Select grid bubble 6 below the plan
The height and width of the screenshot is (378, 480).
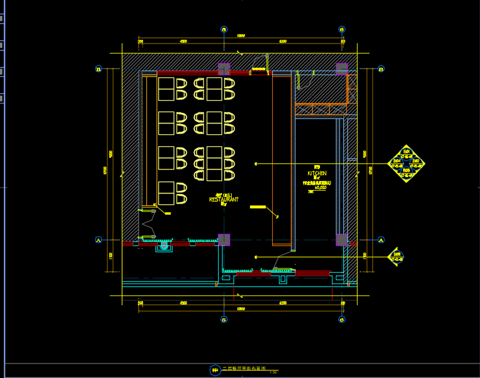point(341,319)
